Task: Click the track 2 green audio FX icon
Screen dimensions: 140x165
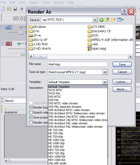Action: point(19,44)
